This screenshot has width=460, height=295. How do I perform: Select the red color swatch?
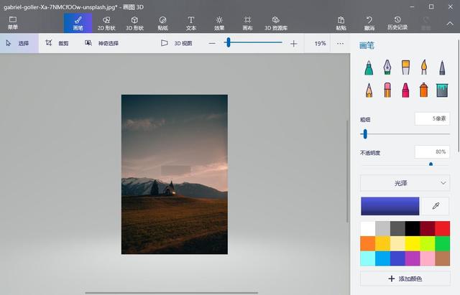pyautogui.click(x=442, y=228)
